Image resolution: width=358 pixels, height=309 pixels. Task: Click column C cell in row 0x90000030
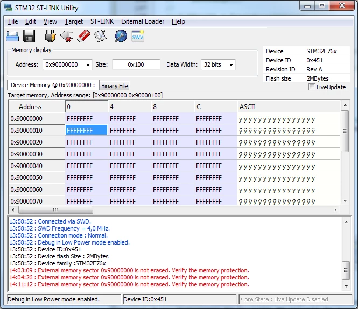pyautogui.click(x=215, y=154)
